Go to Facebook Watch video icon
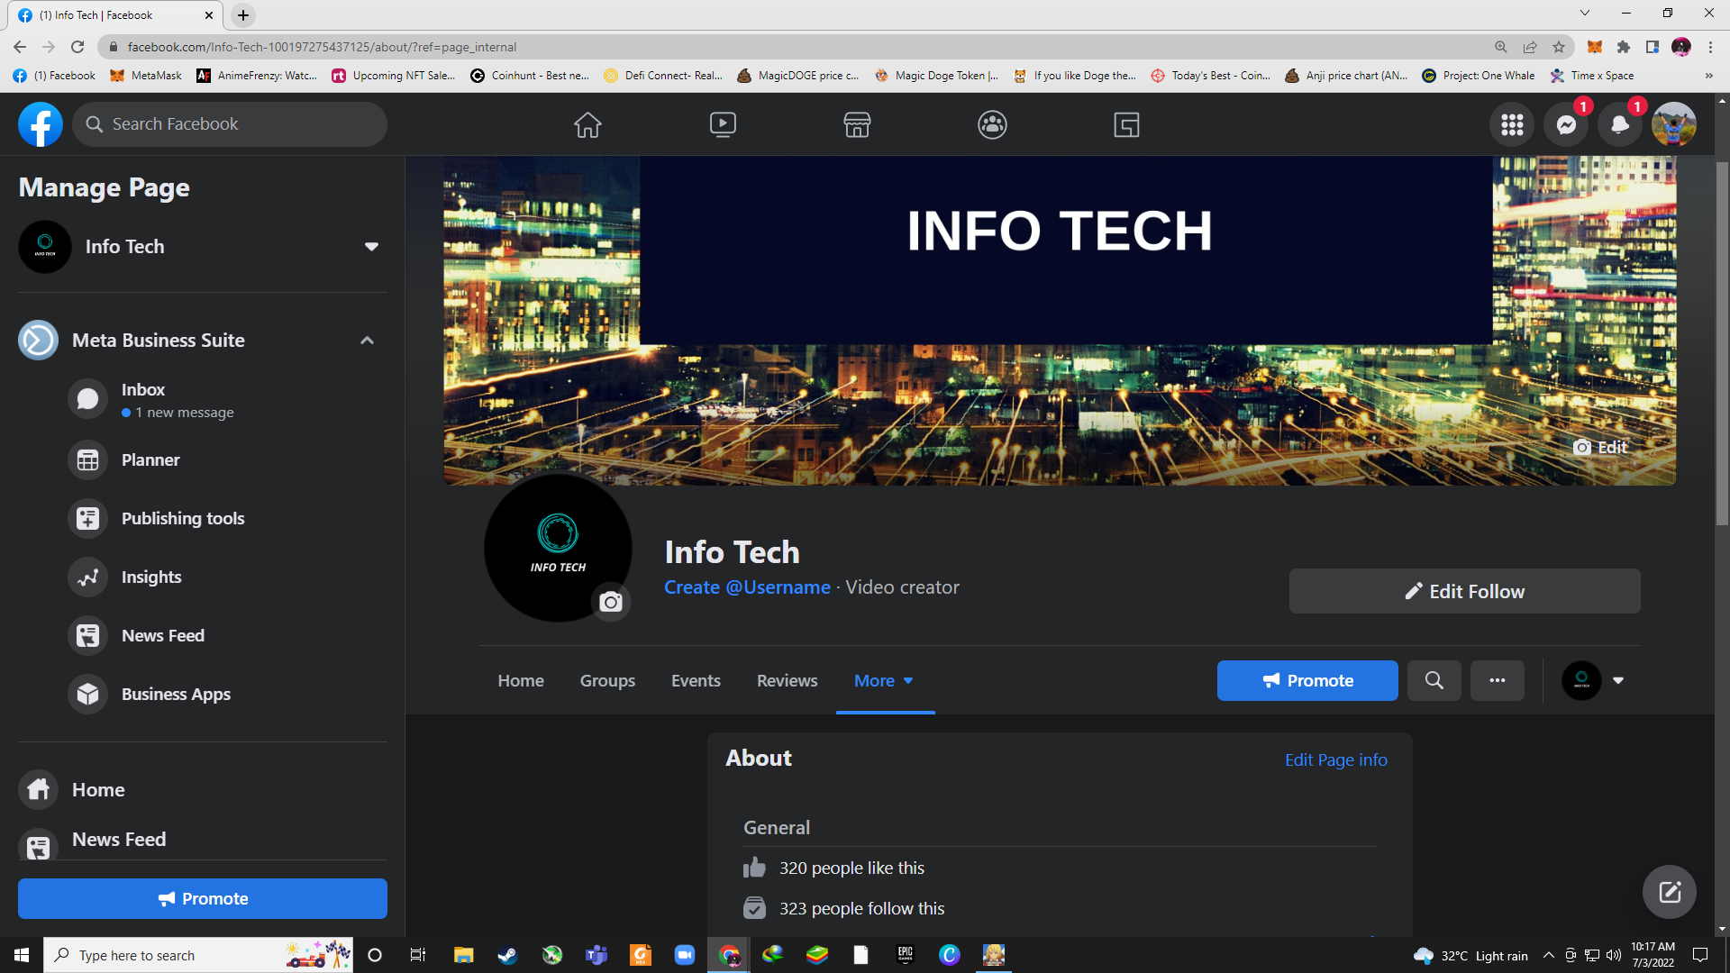The image size is (1730, 973). (723, 124)
